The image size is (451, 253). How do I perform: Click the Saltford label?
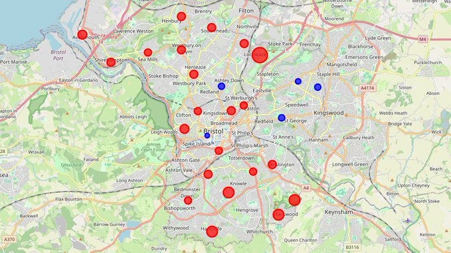(x=393, y=239)
